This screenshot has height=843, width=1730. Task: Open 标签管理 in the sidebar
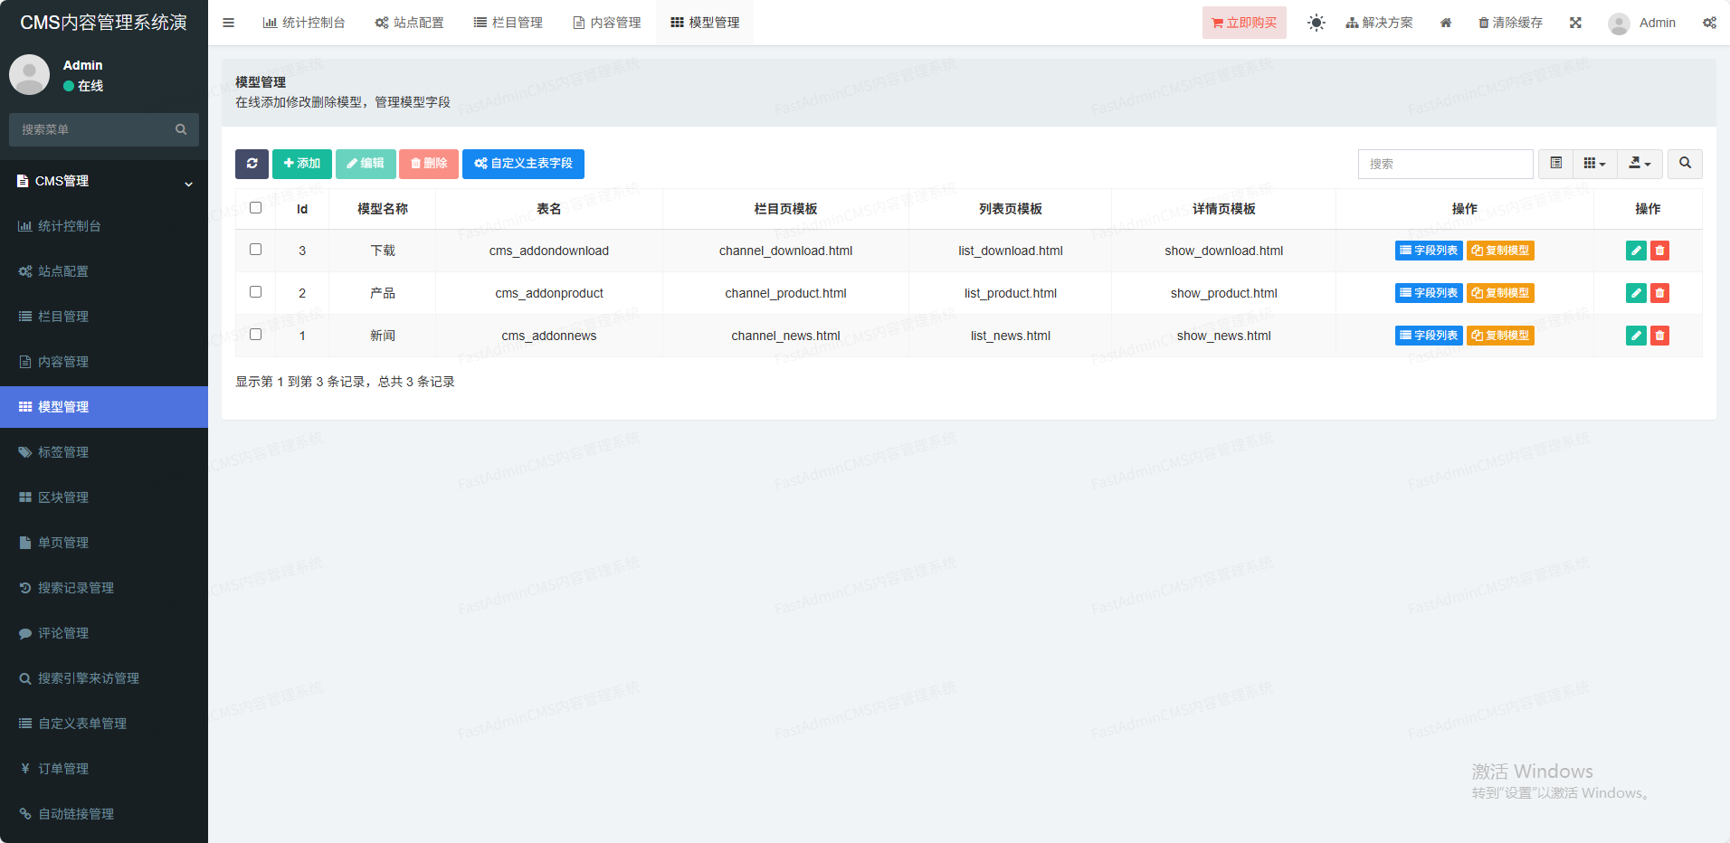(63, 452)
